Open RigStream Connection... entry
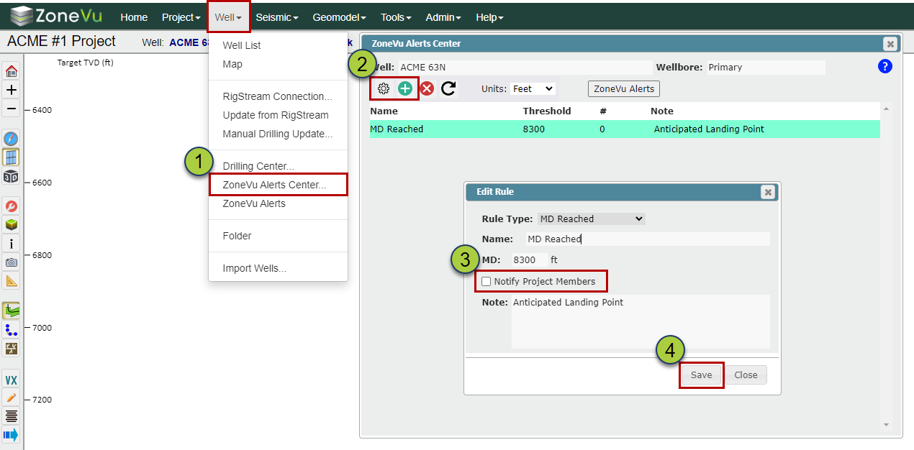Image resolution: width=914 pixels, height=450 pixels. (x=278, y=96)
